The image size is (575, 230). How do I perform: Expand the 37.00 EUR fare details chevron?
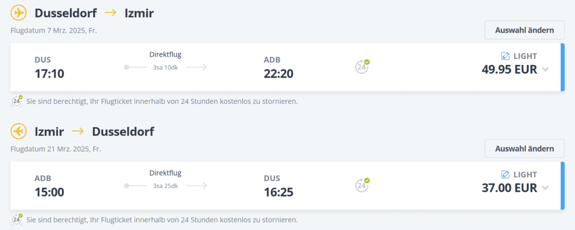click(545, 188)
